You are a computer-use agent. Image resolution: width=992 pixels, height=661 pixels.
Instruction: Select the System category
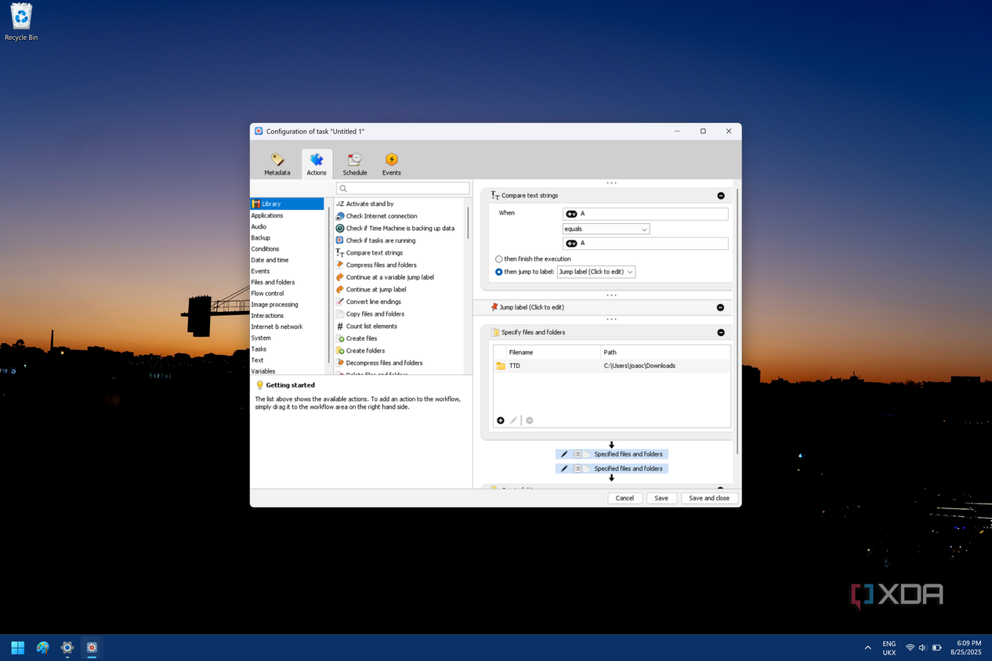tap(261, 338)
